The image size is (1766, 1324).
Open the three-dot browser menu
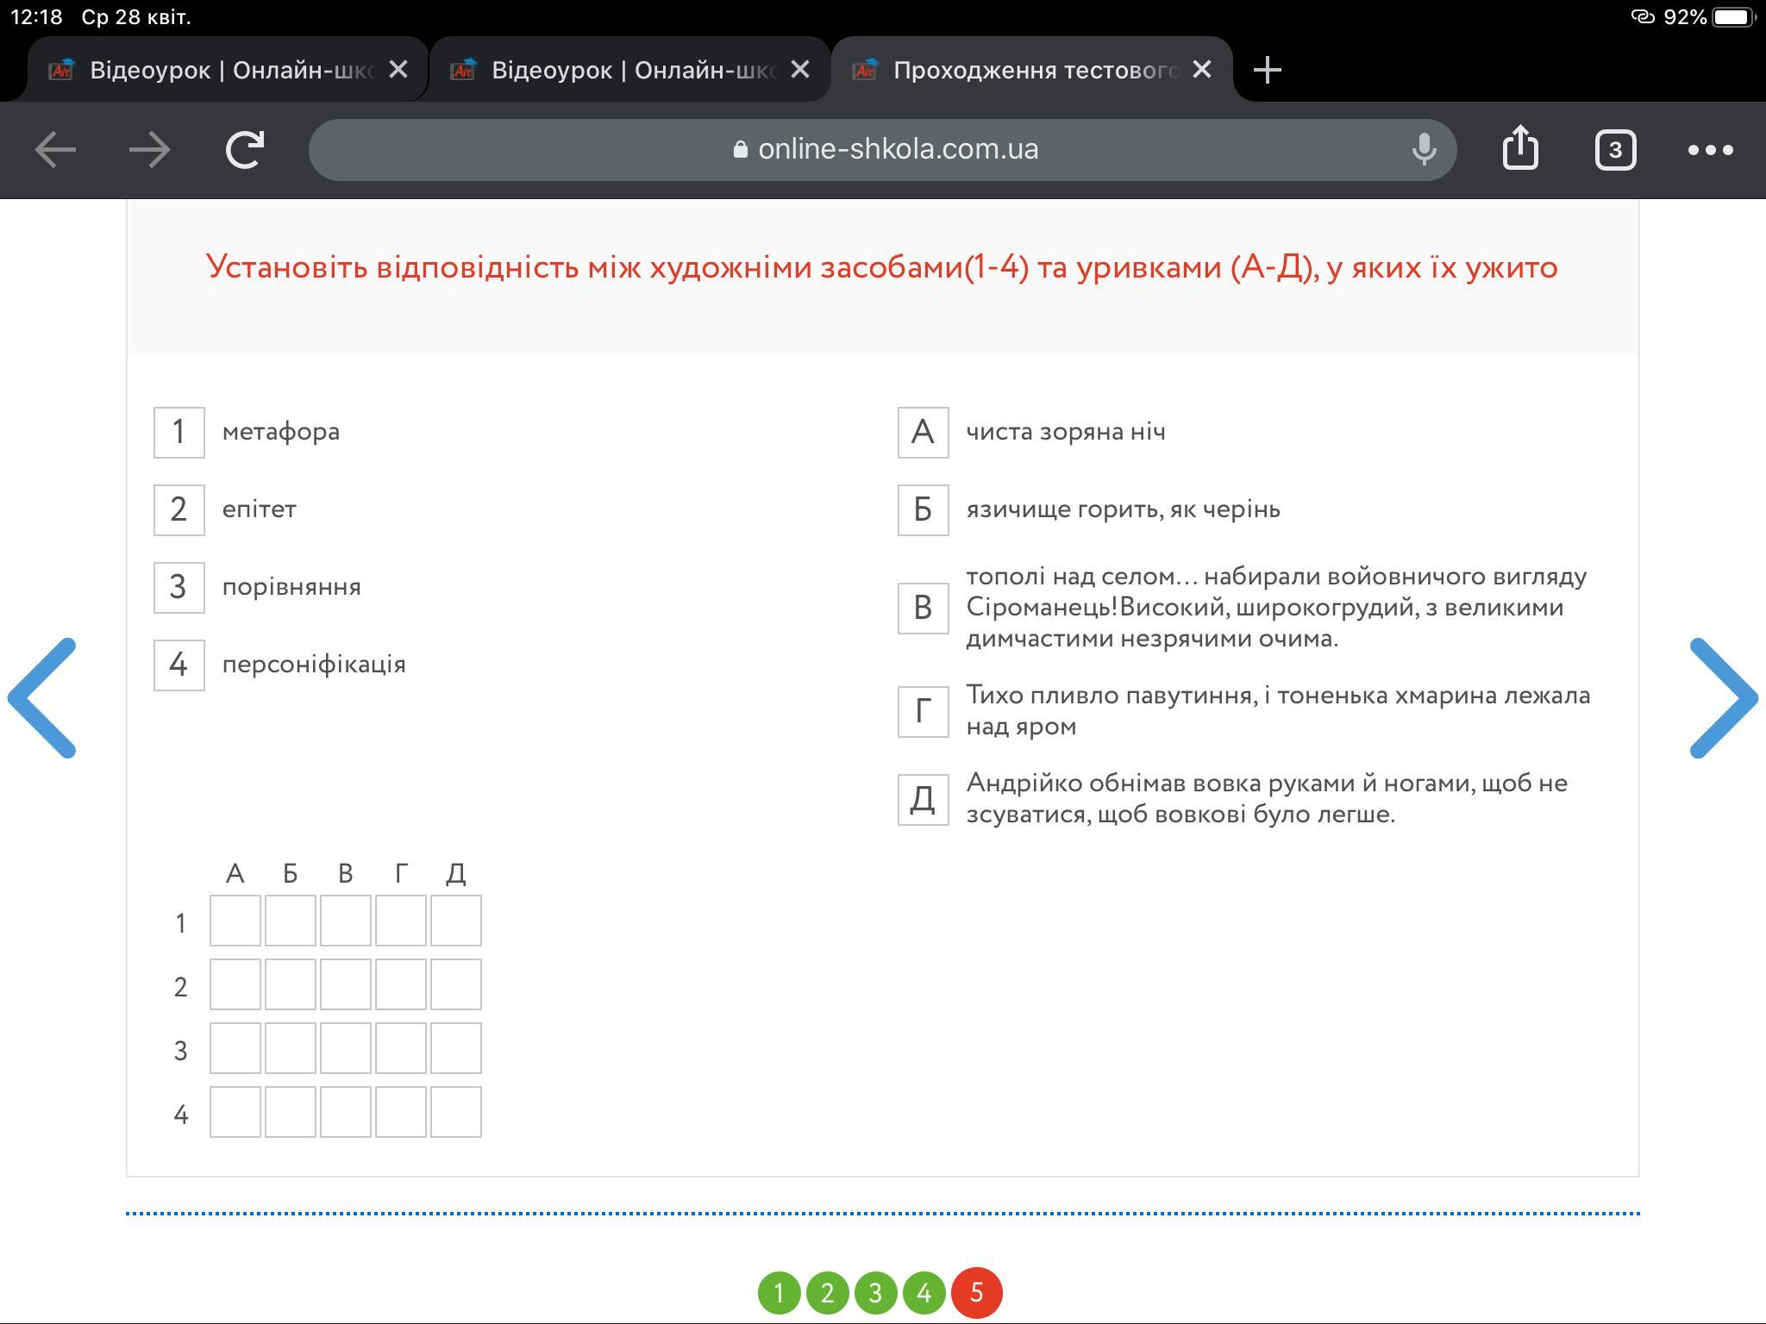coord(1710,150)
